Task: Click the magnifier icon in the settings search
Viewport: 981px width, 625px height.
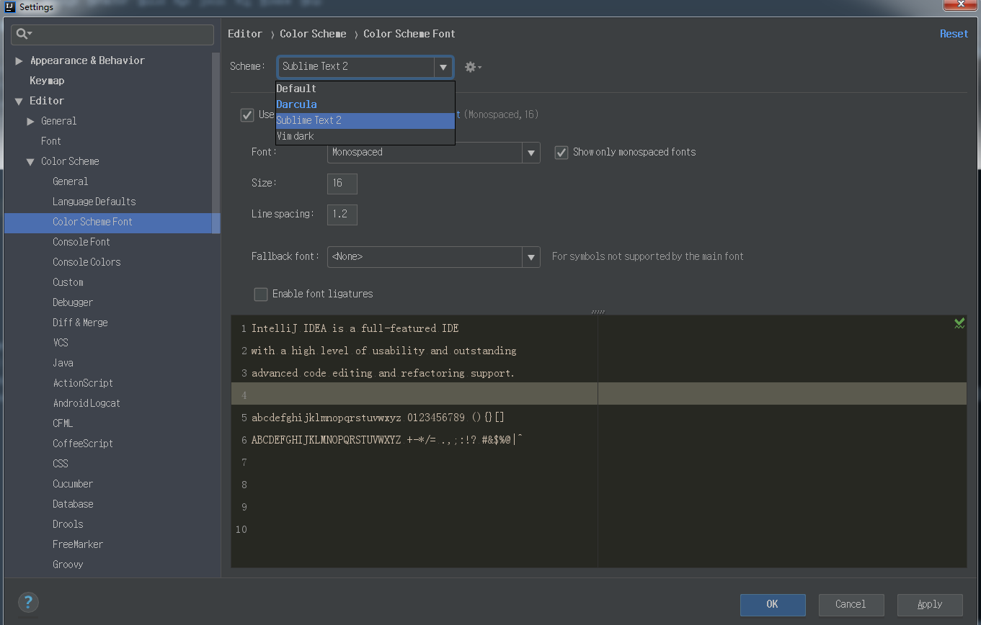Action: coord(24,34)
